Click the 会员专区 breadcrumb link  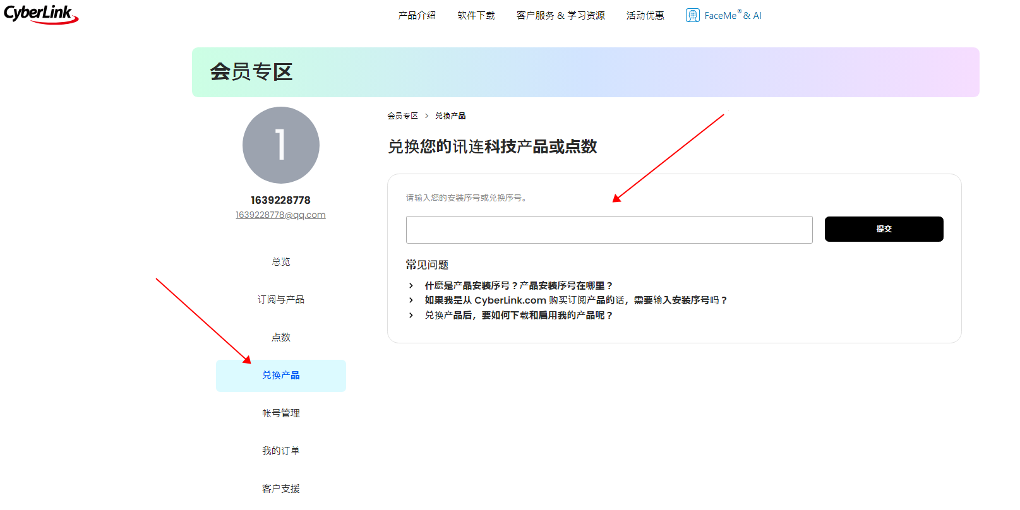tap(402, 116)
